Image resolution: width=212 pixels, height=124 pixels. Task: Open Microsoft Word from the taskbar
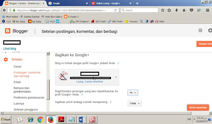[x=82, y=120]
